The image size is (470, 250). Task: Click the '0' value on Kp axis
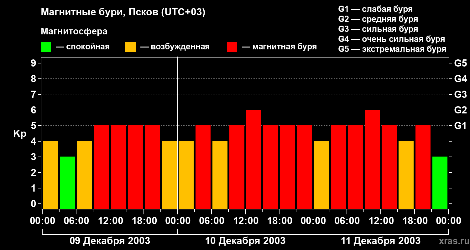coord(34,204)
